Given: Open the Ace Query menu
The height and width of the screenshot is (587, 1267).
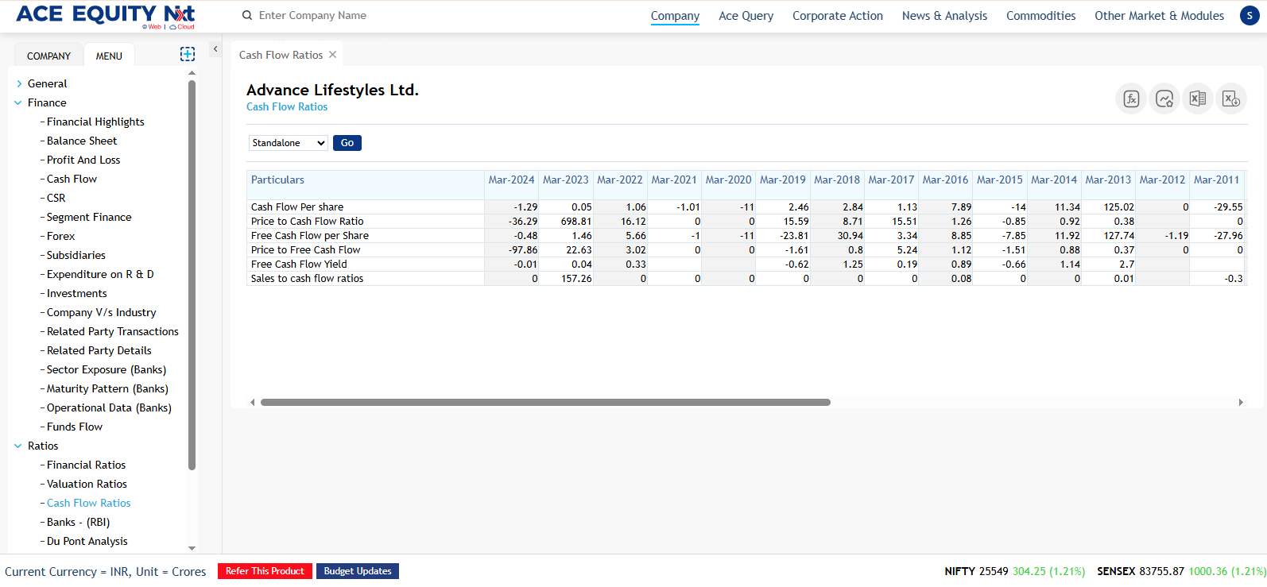Looking at the screenshot, I should tap(746, 16).
